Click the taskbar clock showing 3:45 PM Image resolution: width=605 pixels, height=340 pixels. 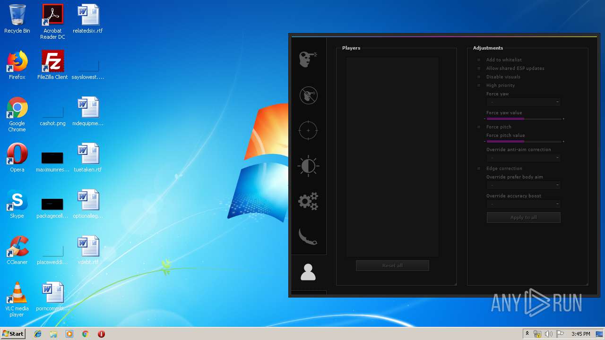(580, 334)
